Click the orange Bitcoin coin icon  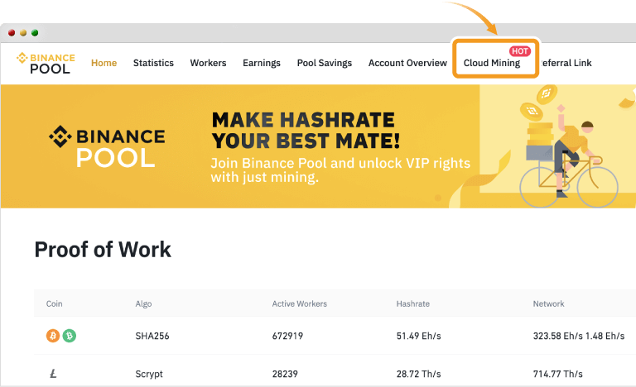coord(53,336)
